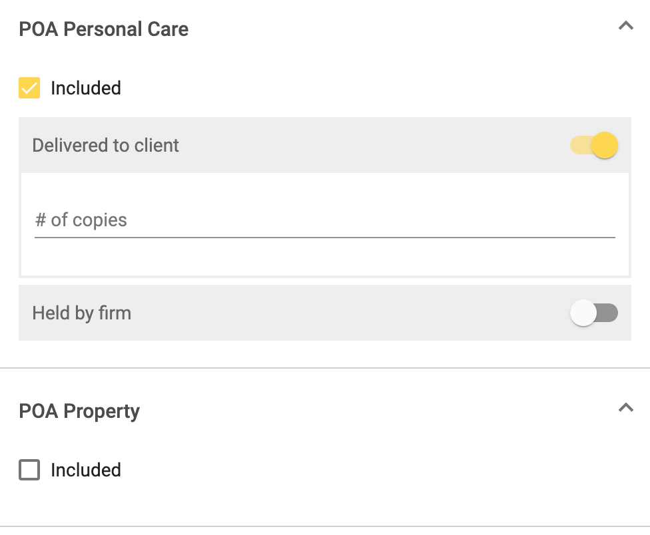Click the Held by firm label text
The image size is (650, 535).
pos(81,313)
